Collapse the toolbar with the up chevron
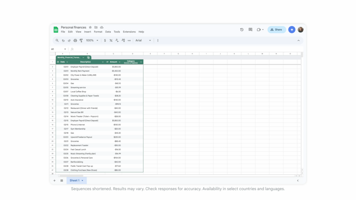 click(x=298, y=40)
